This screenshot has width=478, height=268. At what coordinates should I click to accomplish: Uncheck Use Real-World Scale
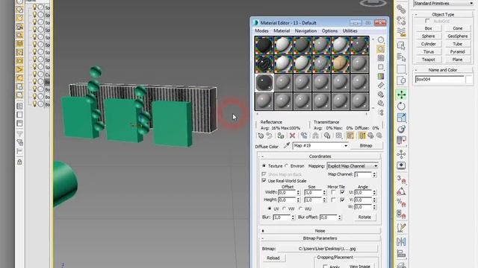pos(264,181)
